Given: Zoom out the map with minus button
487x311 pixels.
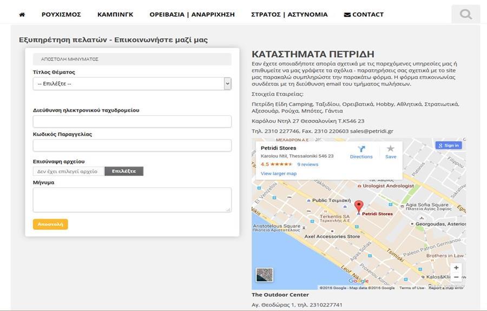Looking at the screenshot, I should click(x=456, y=277).
